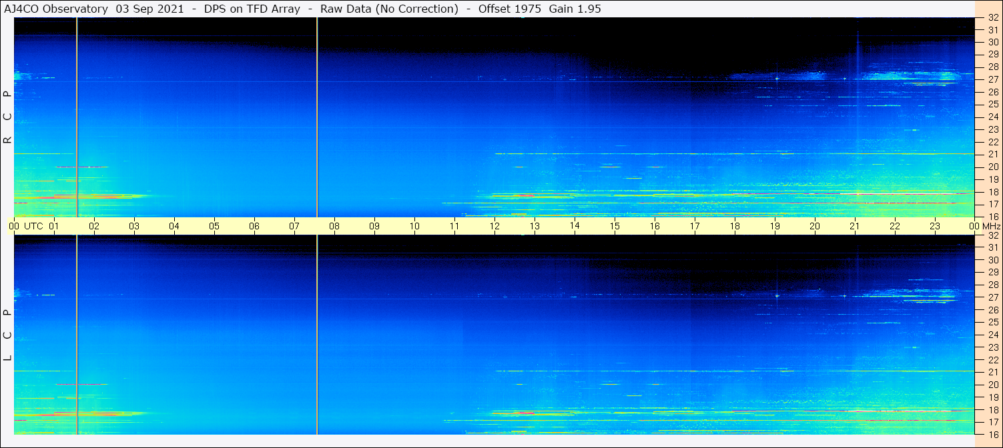Select the date 03 Sep 2021 in header
Image resolution: width=1003 pixels, height=448 pixels.
(x=151, y=9)
